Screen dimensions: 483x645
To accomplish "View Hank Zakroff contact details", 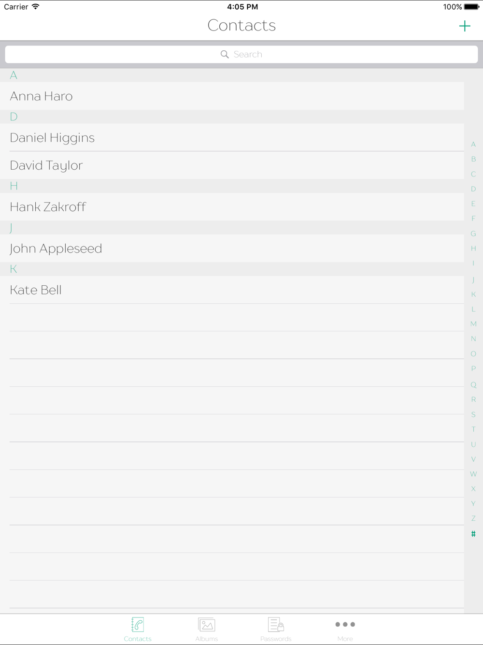I will (x=232, y=207).
